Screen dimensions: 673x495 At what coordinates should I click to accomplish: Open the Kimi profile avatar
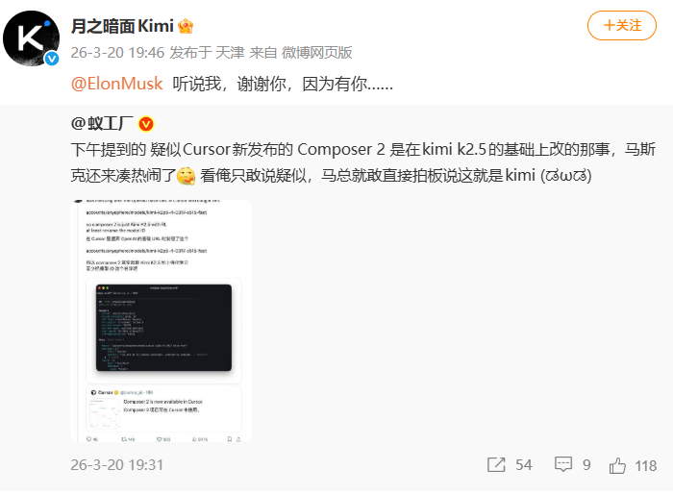(31, 38)
